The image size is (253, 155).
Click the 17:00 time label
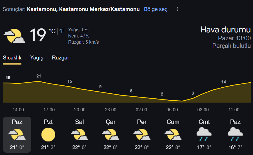49,110
